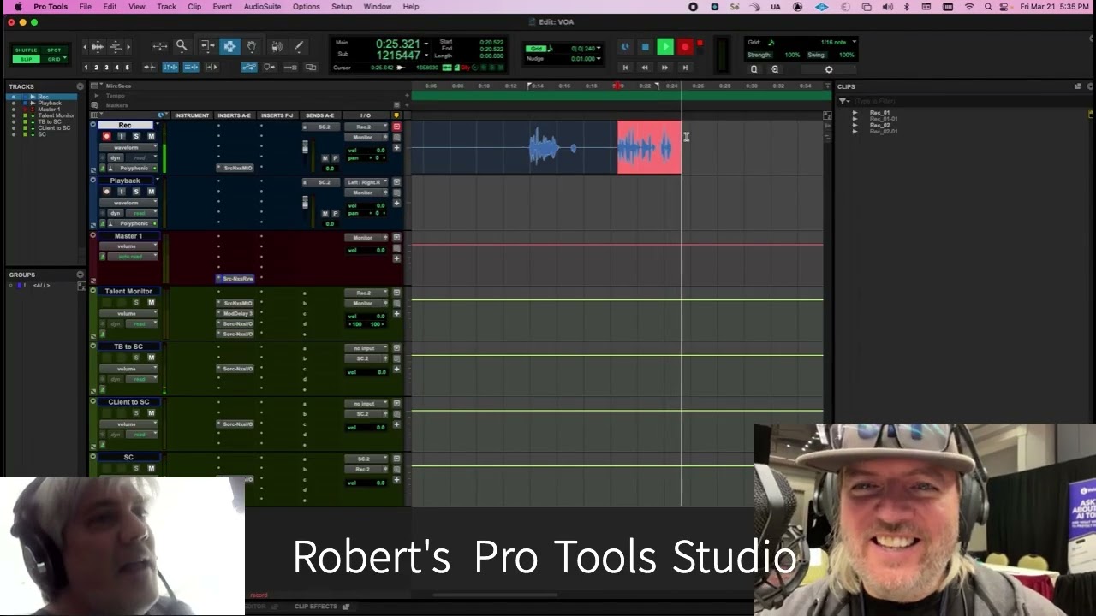Image resolution: width=1096 pixels, height=616 pixels.
Task: Open Nudge value dropdown arrow
Action: point(599,59)
